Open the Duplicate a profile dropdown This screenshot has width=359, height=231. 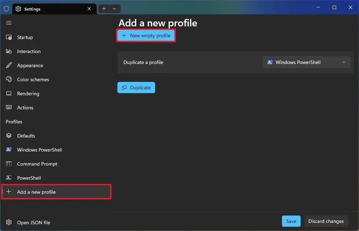point(306,62)
